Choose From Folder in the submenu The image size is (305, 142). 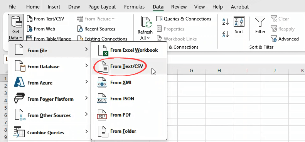coord(129,131)
